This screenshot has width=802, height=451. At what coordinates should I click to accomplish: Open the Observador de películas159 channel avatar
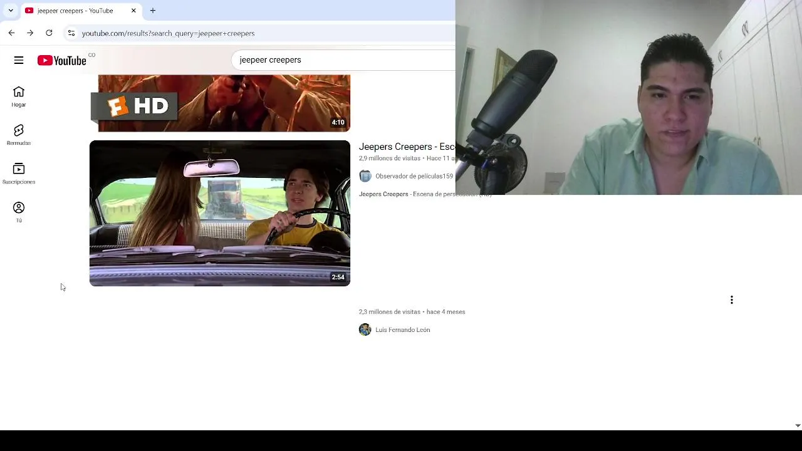tap(365, 176)
